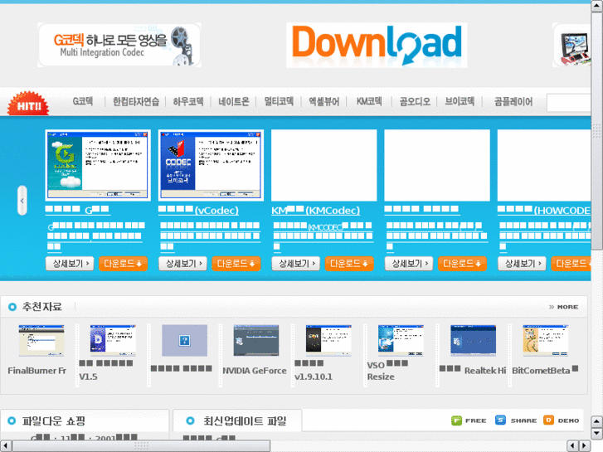Screen dimensions: 603x452
Task: Open the BitCometBeta thumbnail
Action: click(545, 340)
